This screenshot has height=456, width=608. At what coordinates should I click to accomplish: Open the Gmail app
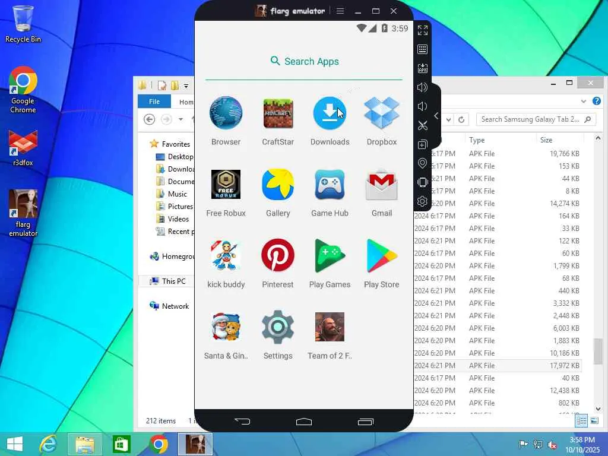(x=382, y=185)
